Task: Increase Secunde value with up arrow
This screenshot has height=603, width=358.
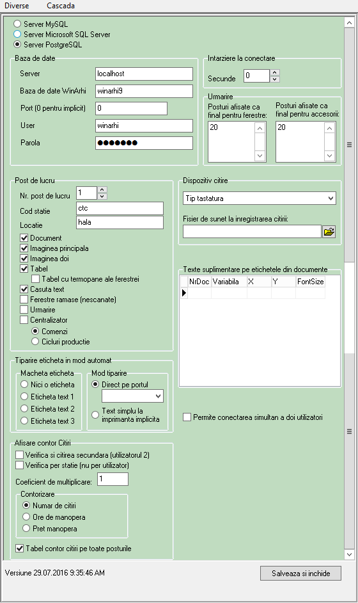Action: [x=275, y=72]
